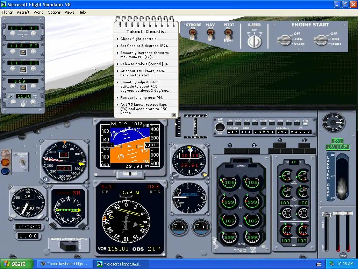Click the NOSE GEAR indicator light

pyautogui.click(x=337, y=141)
